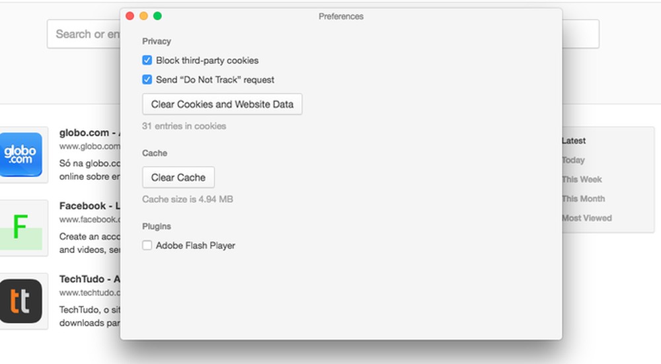Viewport: 661px width, 364px height.
Task: Click the TechTudo tt icon
Action: click(x=20, y=301)
